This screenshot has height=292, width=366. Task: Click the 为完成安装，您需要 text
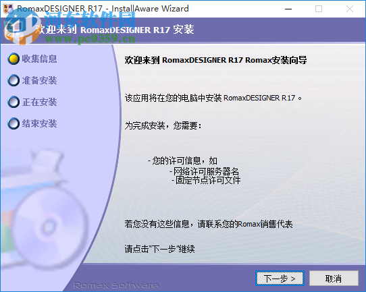coord(163,126)
